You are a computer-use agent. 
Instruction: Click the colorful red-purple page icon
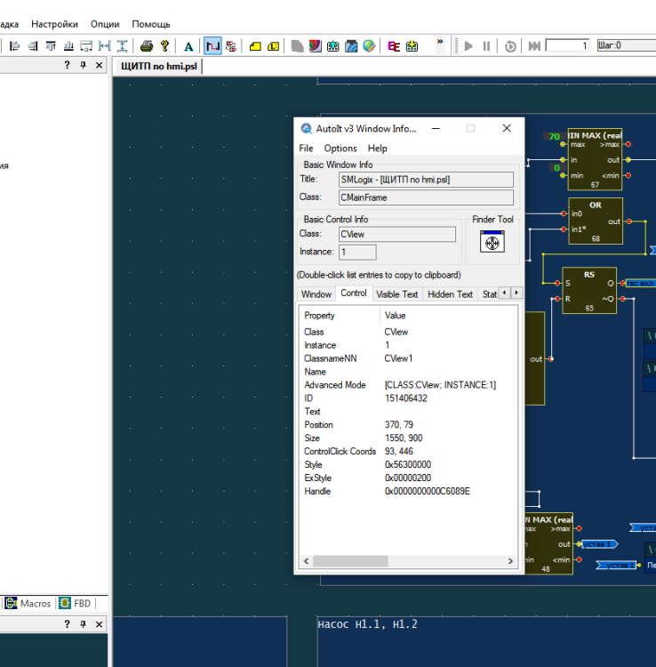click(315, 46)
